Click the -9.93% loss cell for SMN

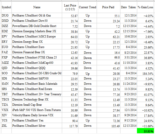pyautogui.click(x=145, y=84)
